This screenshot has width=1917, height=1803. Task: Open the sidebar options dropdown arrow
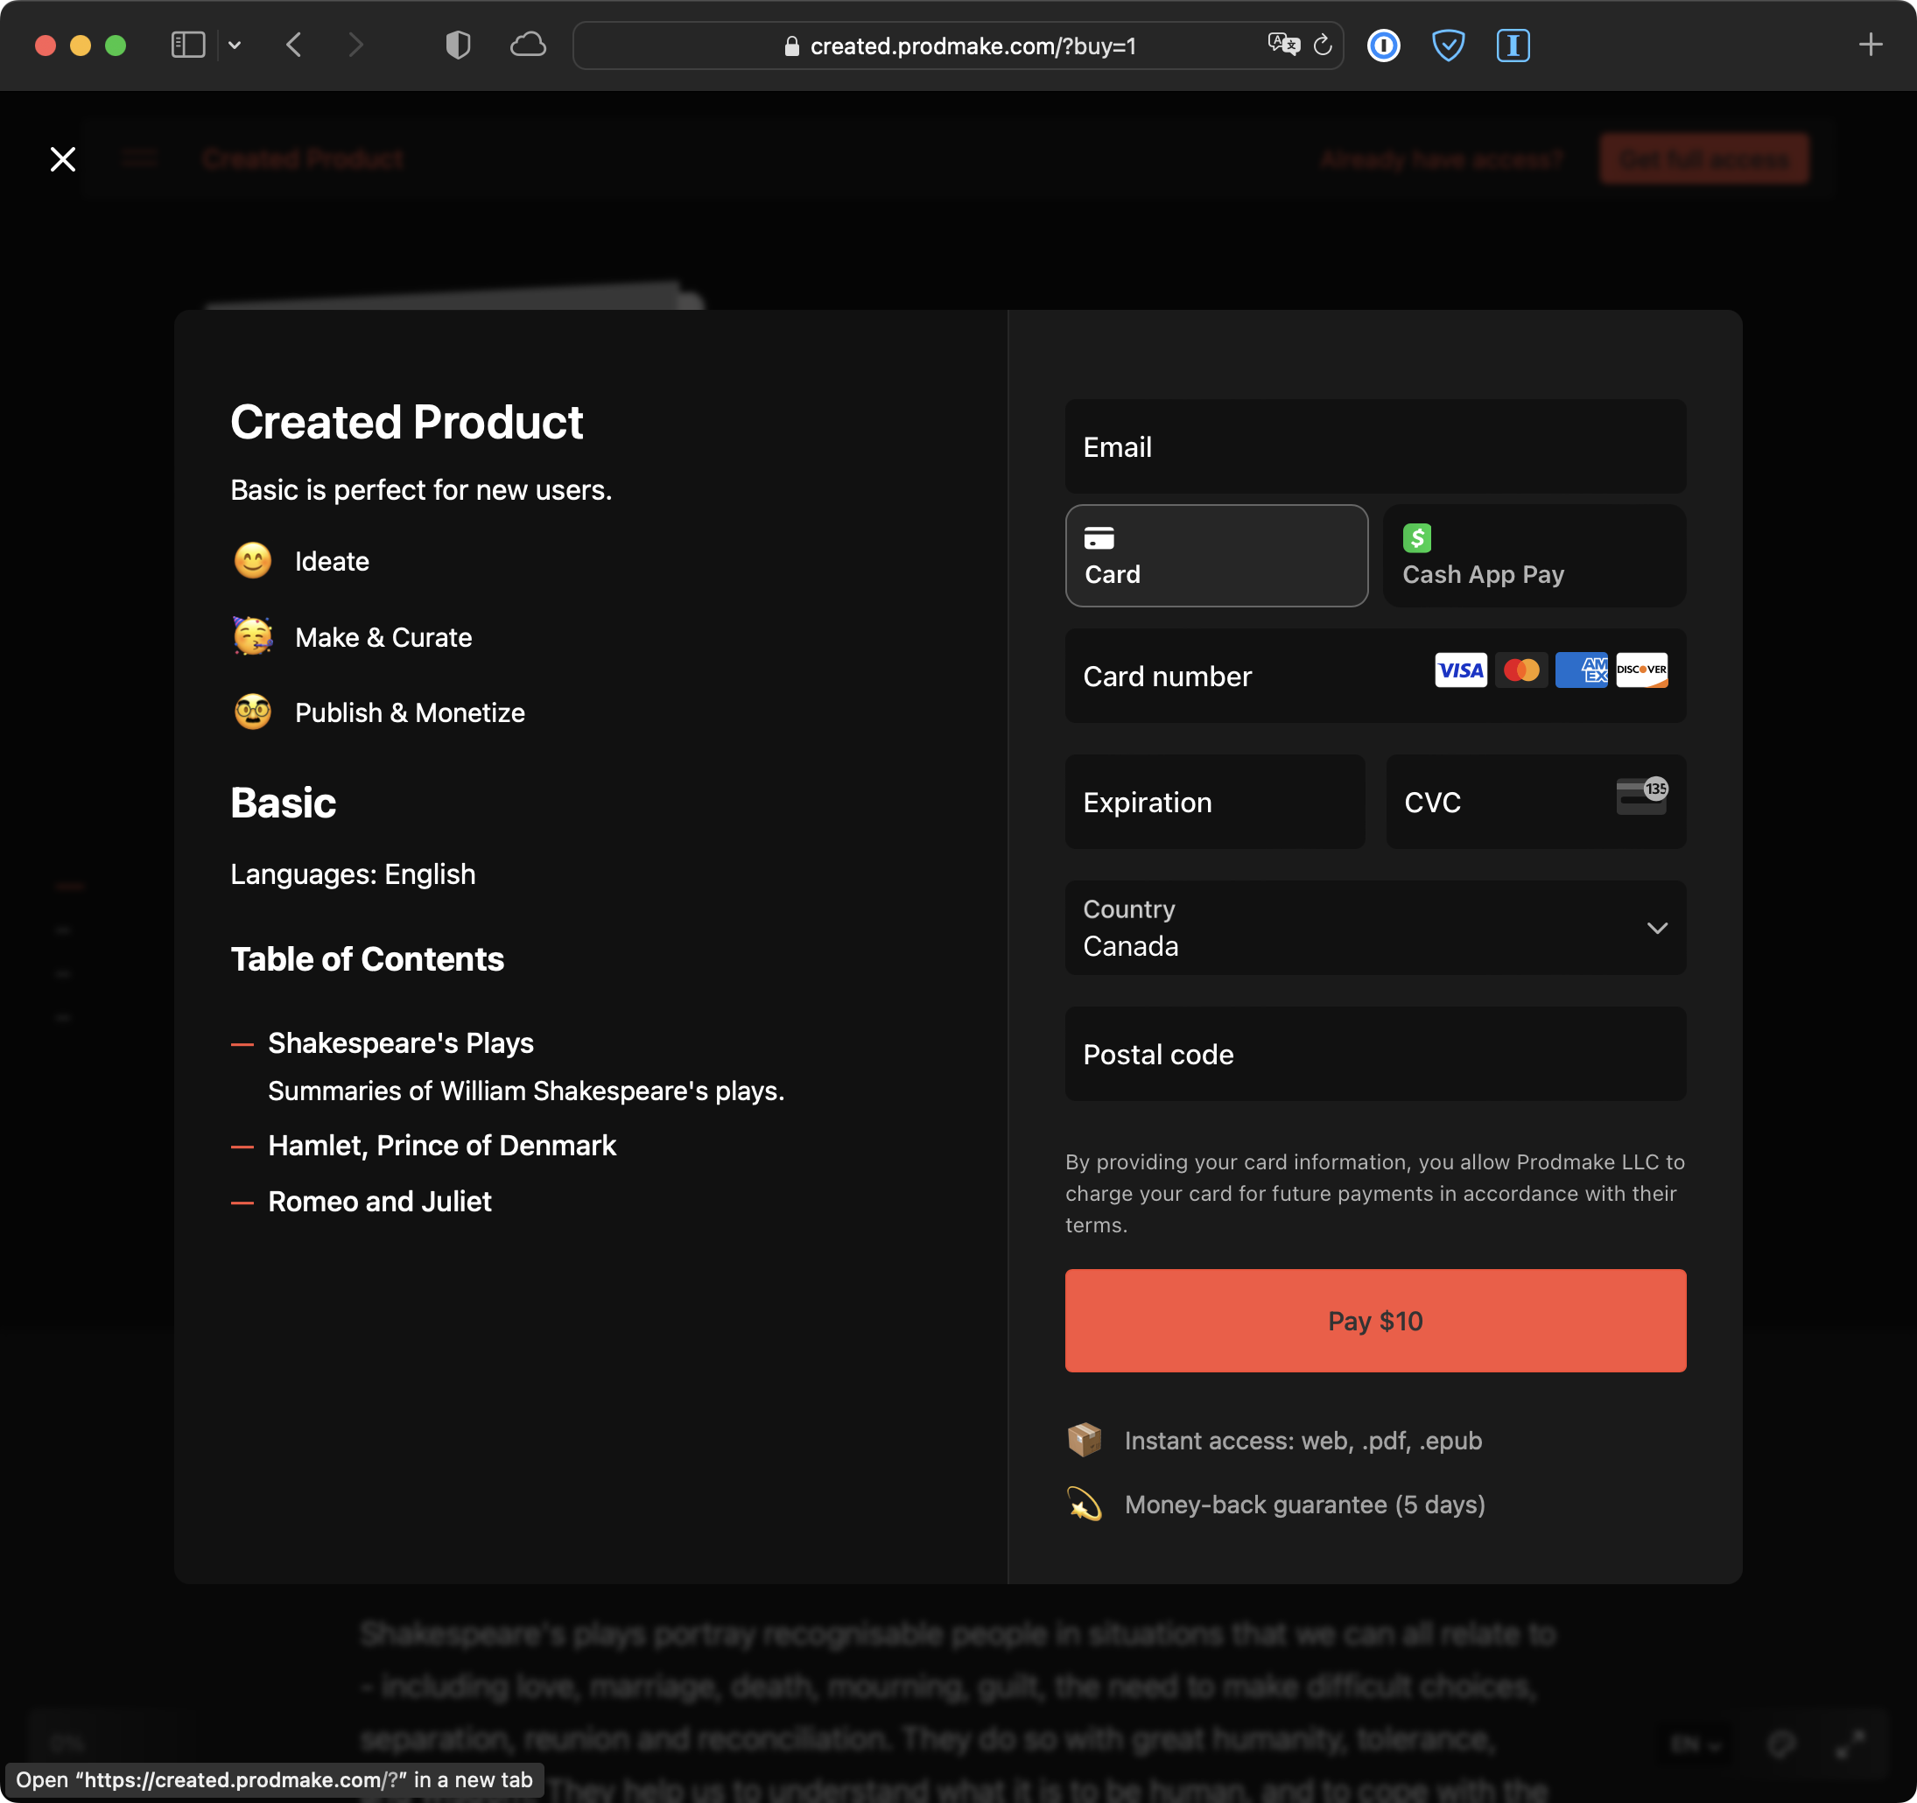[x=235, y=46]
